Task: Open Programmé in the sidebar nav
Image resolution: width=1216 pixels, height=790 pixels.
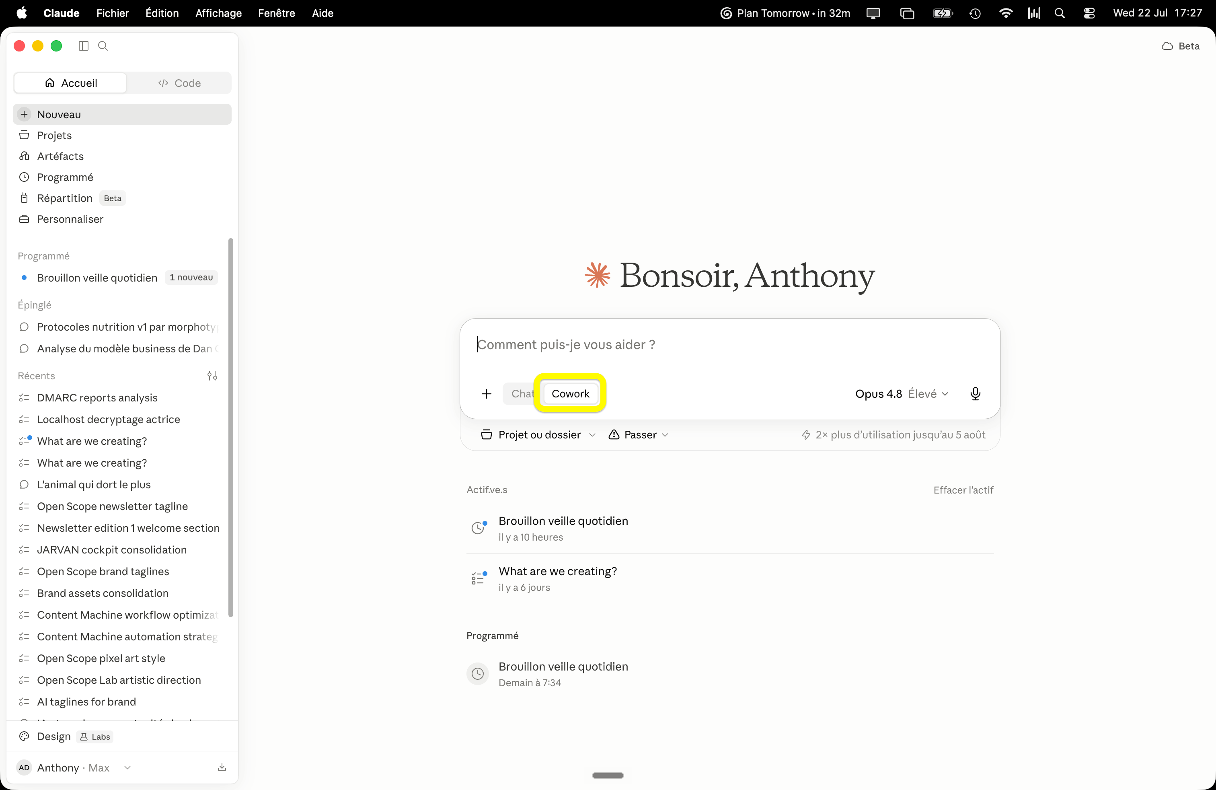Action: [121, 177]
